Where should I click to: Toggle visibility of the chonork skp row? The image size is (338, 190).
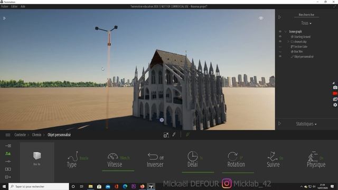click(x=280, y=41)
